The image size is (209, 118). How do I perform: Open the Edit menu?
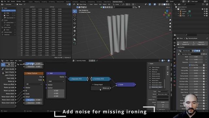point(8,1)
